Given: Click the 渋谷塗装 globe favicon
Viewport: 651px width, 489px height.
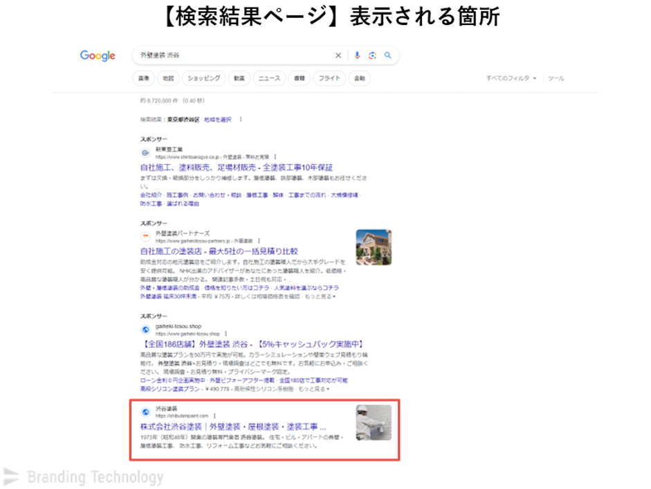Looking at the screenshot, I should 145,412.
